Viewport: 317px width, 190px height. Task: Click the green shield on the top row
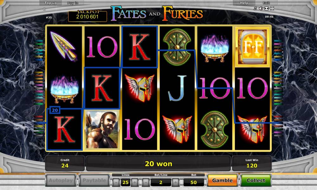[177, 47]
